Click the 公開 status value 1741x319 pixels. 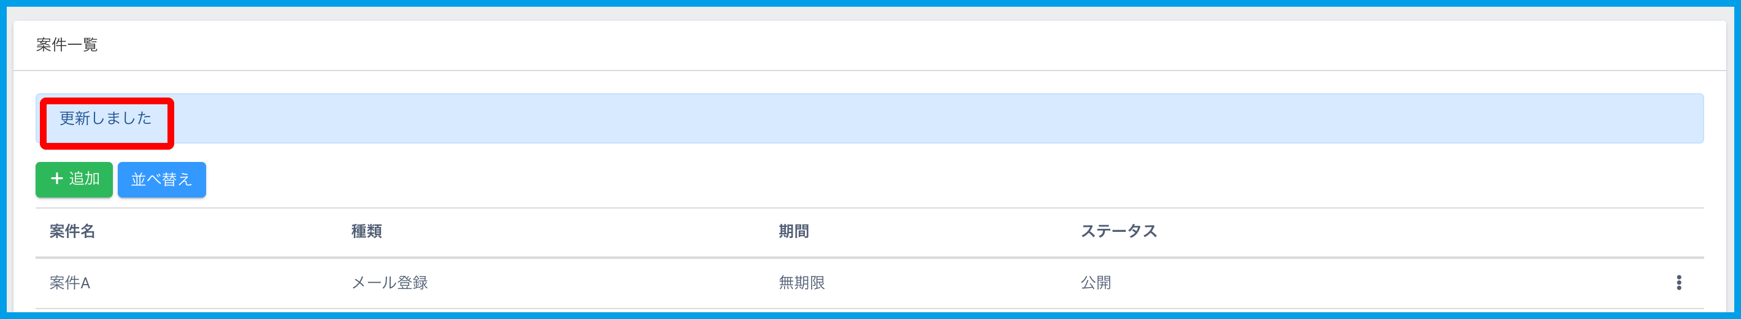pos(1095,283)
